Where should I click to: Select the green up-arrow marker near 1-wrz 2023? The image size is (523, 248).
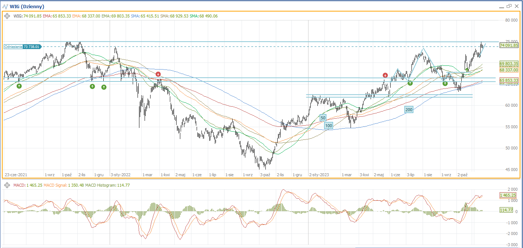click(445, 83)
